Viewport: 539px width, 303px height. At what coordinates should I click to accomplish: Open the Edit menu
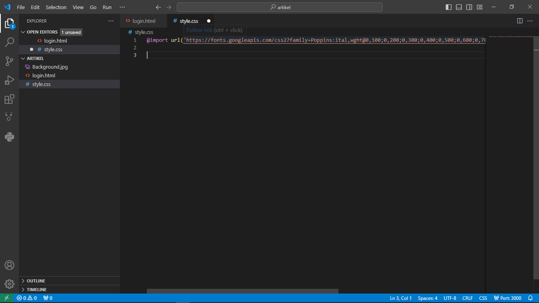[x=35, y=7]
